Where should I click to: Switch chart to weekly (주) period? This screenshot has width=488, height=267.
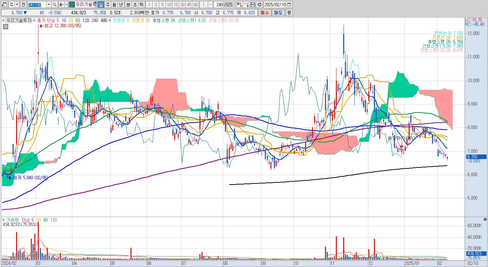pyautogui.click(x=107, y=5)
